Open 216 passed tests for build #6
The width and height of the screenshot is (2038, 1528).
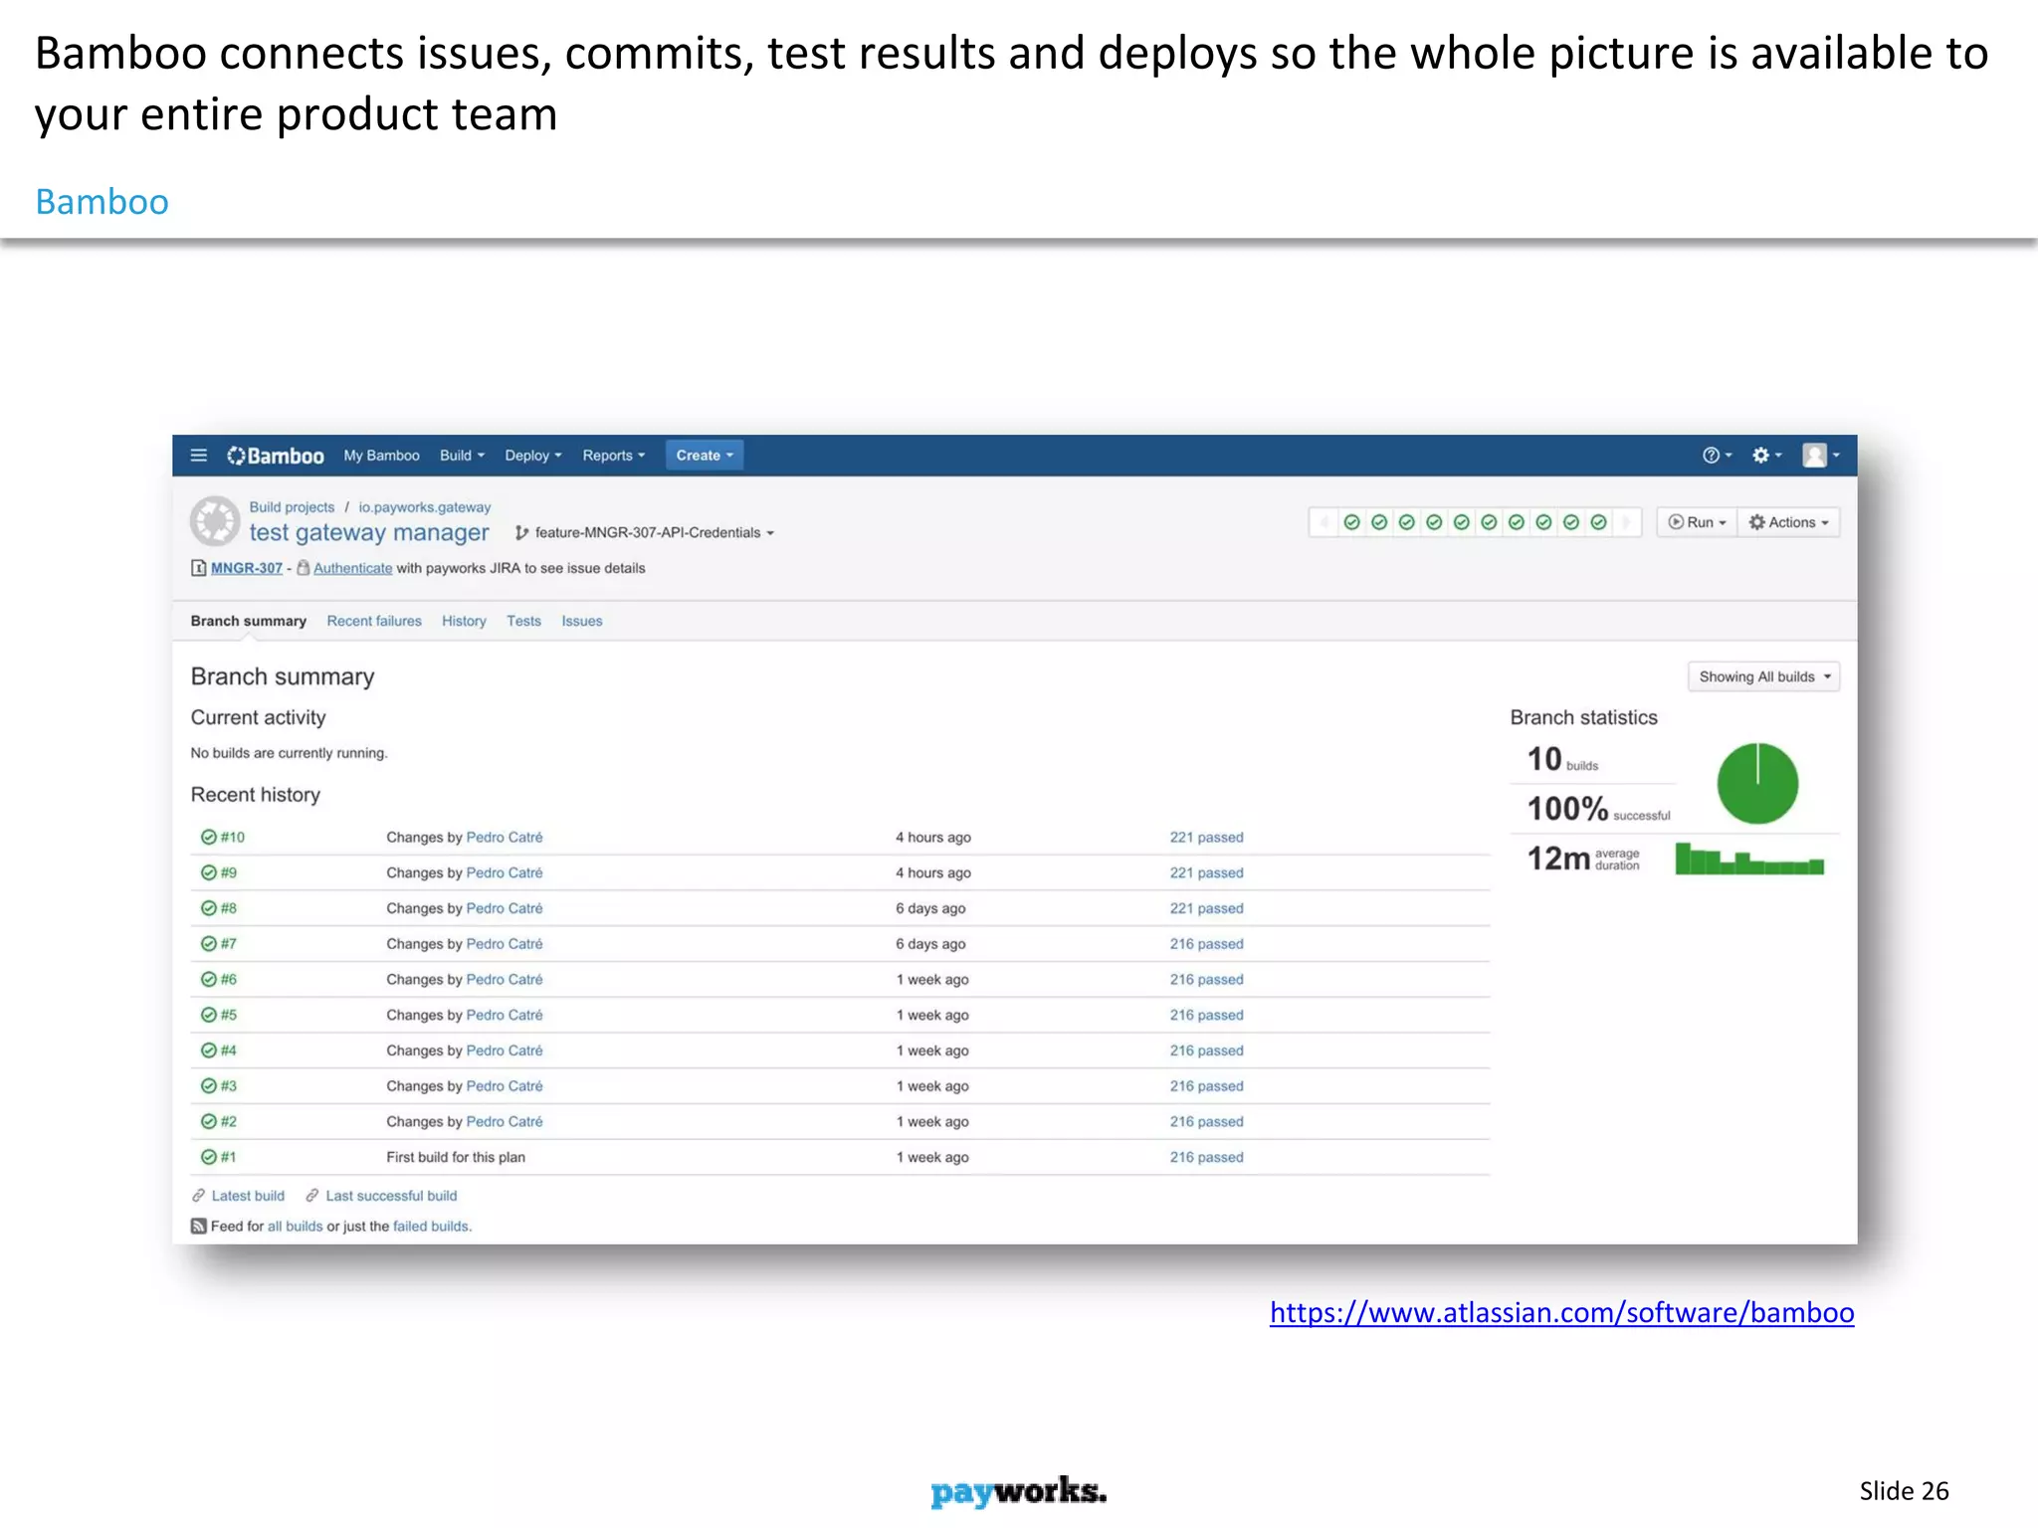(x=1207, y=980)
